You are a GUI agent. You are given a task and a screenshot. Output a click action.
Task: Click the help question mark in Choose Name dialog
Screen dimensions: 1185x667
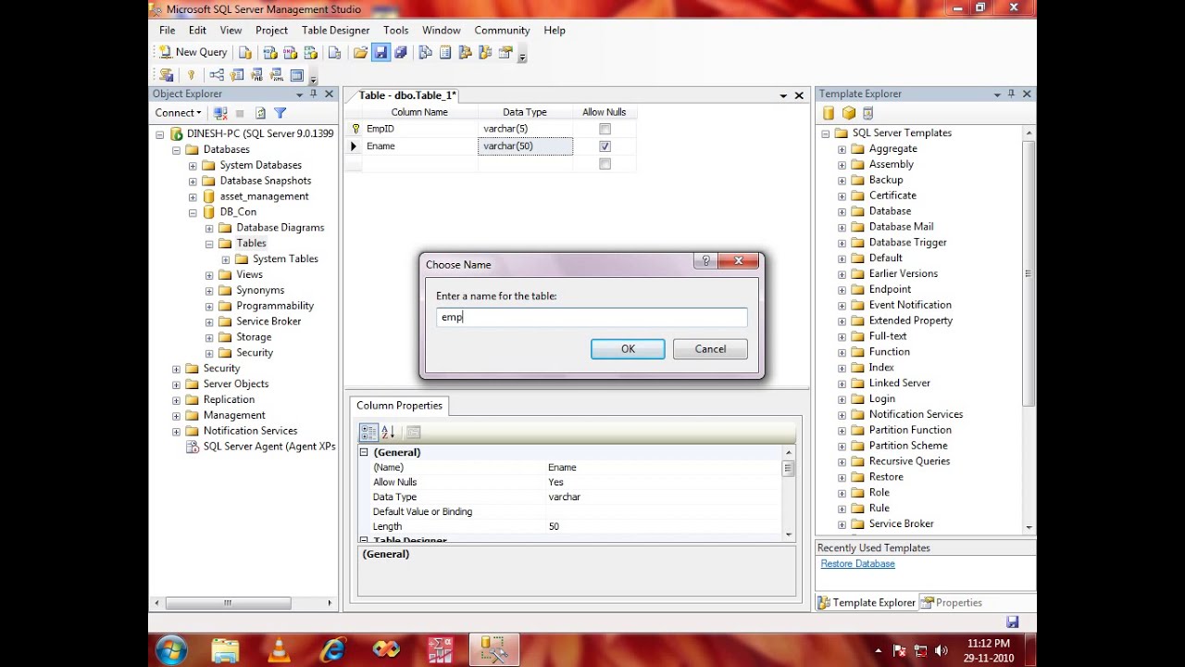(x=705, y=261)
